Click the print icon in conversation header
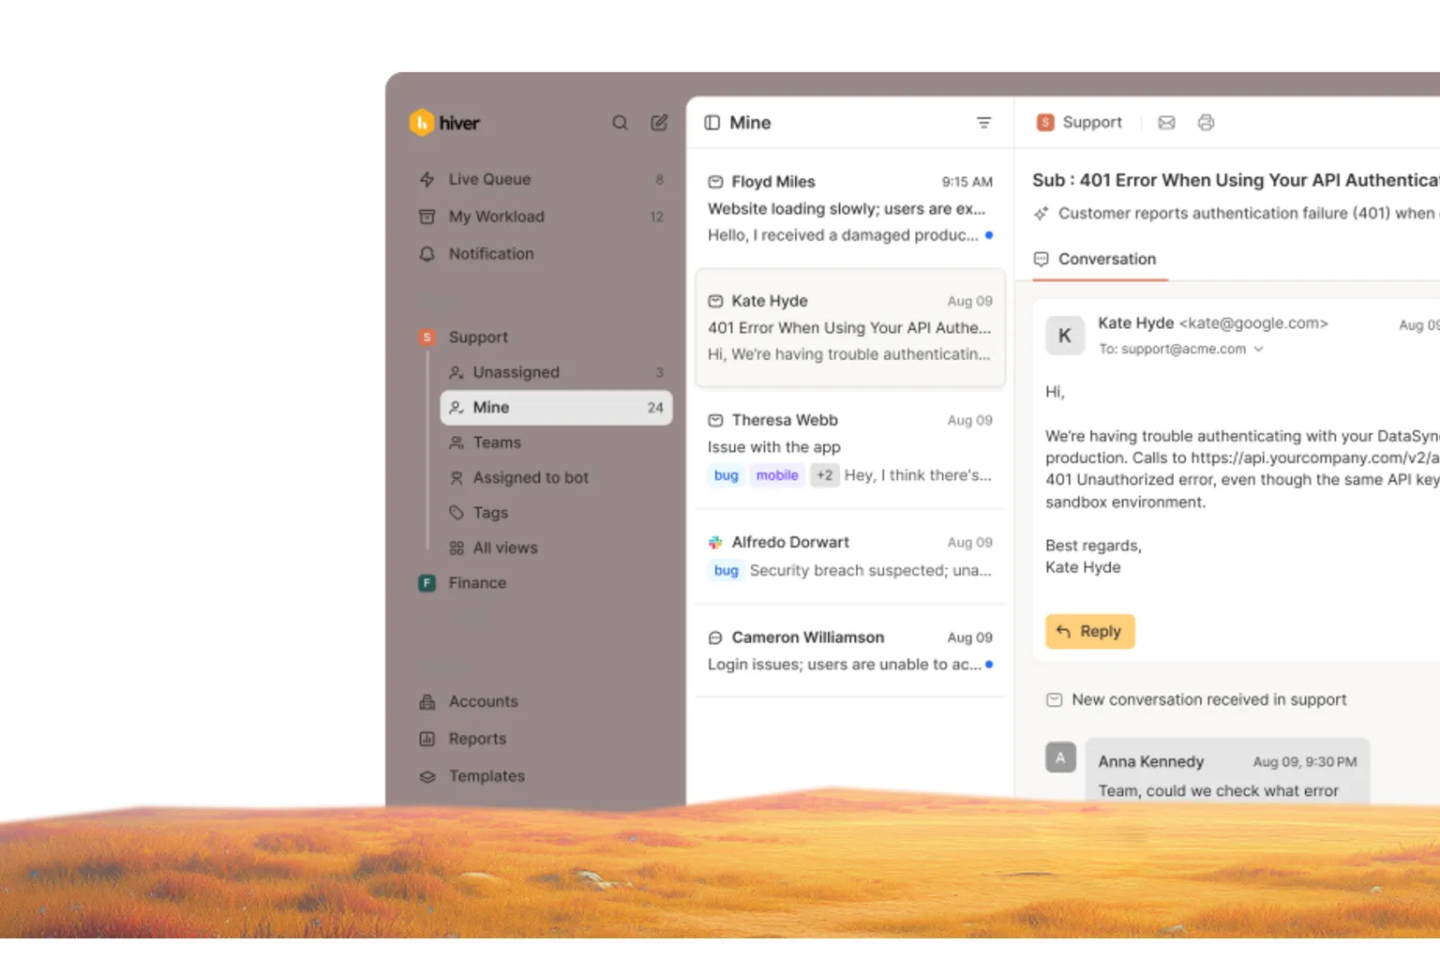This screenshot has width=1440, height=960. click(1206, 123)
